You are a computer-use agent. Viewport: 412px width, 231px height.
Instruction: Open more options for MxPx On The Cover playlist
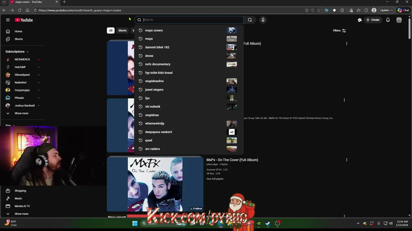(347, 160)
